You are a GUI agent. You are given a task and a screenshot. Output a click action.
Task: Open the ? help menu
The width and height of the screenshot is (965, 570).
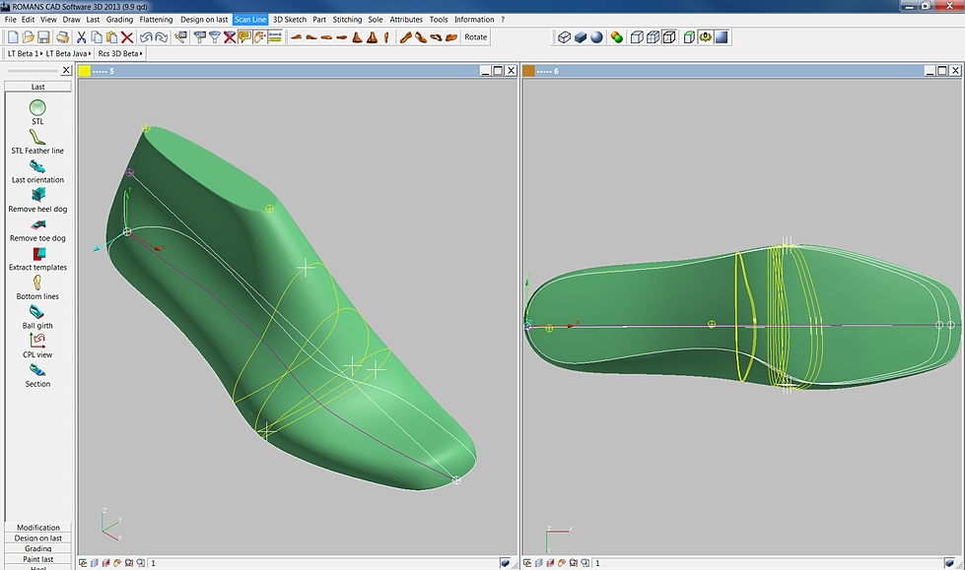pyautogui.click(x=503, y=20)
